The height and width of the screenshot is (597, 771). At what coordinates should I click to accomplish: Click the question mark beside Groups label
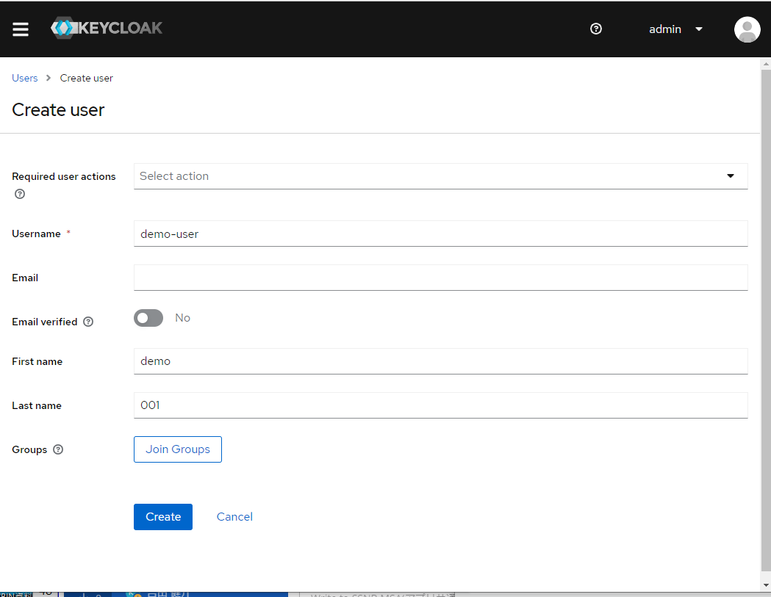point(58,449)
